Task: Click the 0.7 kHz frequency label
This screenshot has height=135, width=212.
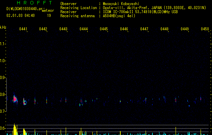Action: tap(3, 111)
